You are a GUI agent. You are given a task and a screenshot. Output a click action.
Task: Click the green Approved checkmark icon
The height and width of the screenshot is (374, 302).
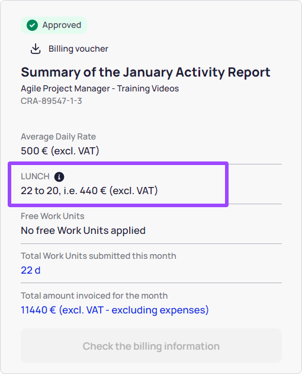[x=32, y=26]
